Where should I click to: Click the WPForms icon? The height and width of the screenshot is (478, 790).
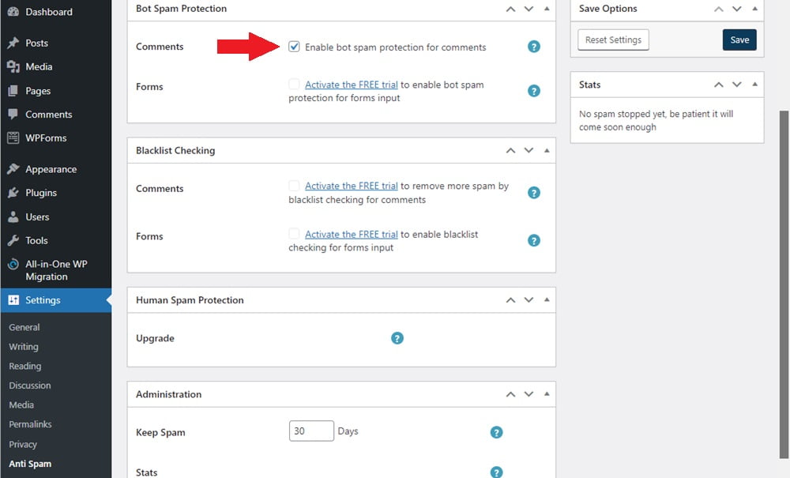point(13,137)
